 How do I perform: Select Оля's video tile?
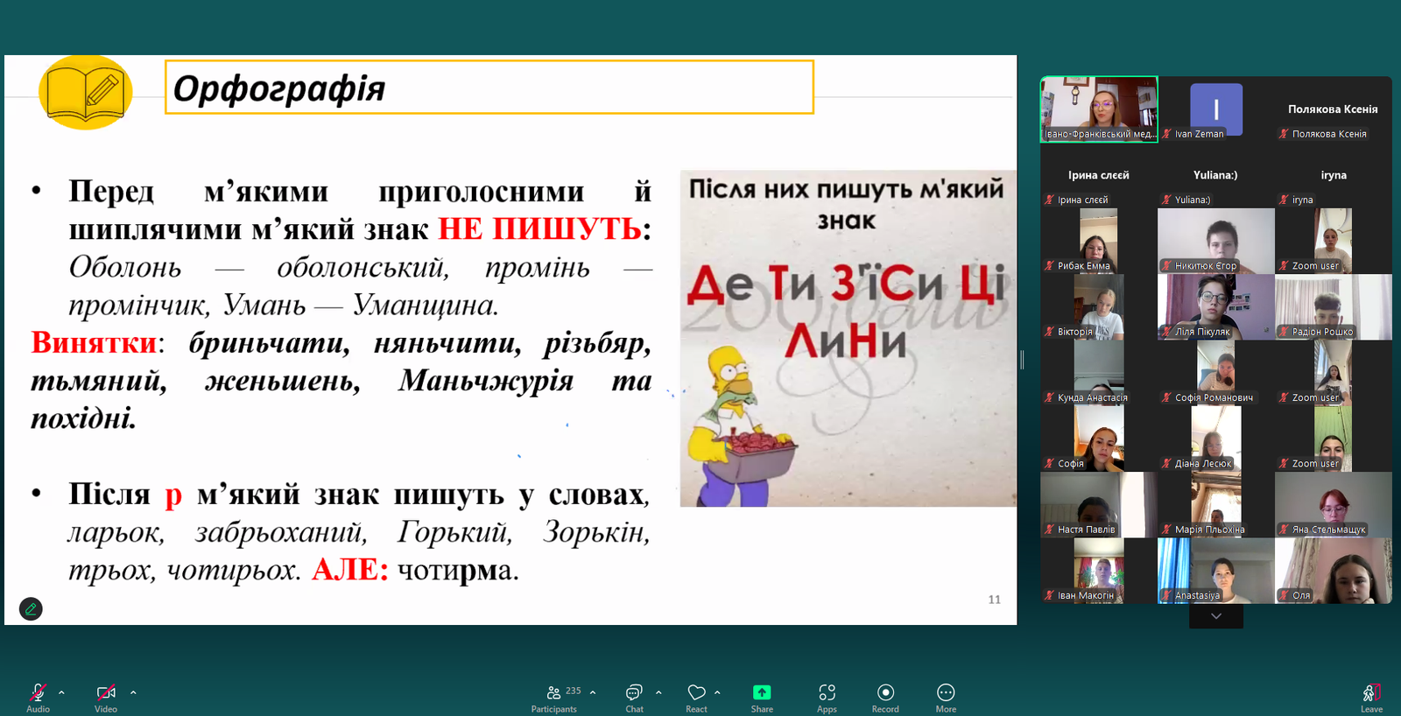click(1334, 571)
